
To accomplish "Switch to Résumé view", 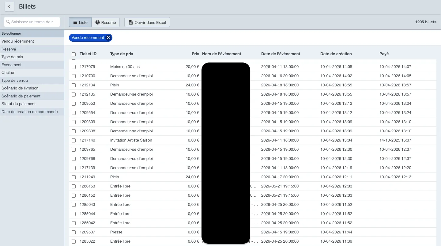I will [x=105, y=22].
